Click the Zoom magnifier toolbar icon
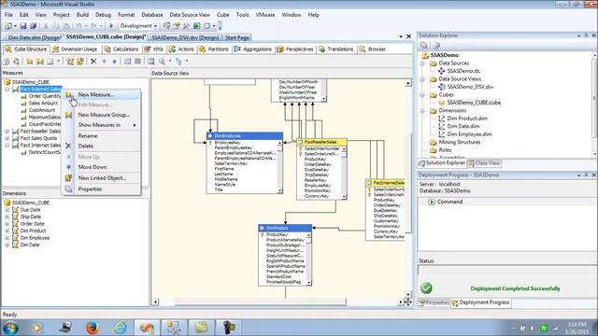 pyautogui.click(x=162, y=61)
